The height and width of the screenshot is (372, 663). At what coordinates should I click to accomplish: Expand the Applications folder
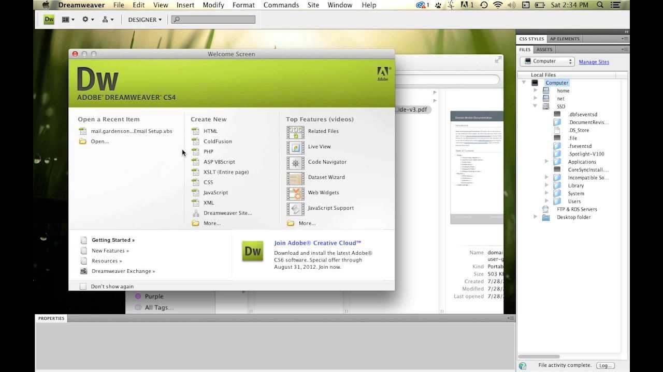pos(546,162)
